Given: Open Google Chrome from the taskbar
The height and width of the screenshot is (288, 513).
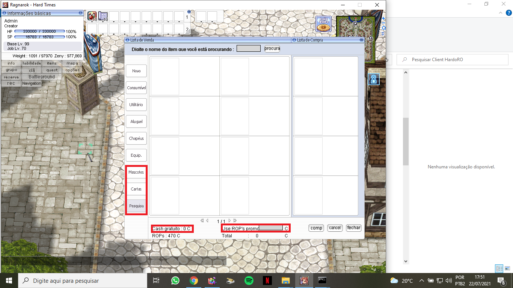Looking at the screenshot, I should pyautogui.click(x=193, y=280).
